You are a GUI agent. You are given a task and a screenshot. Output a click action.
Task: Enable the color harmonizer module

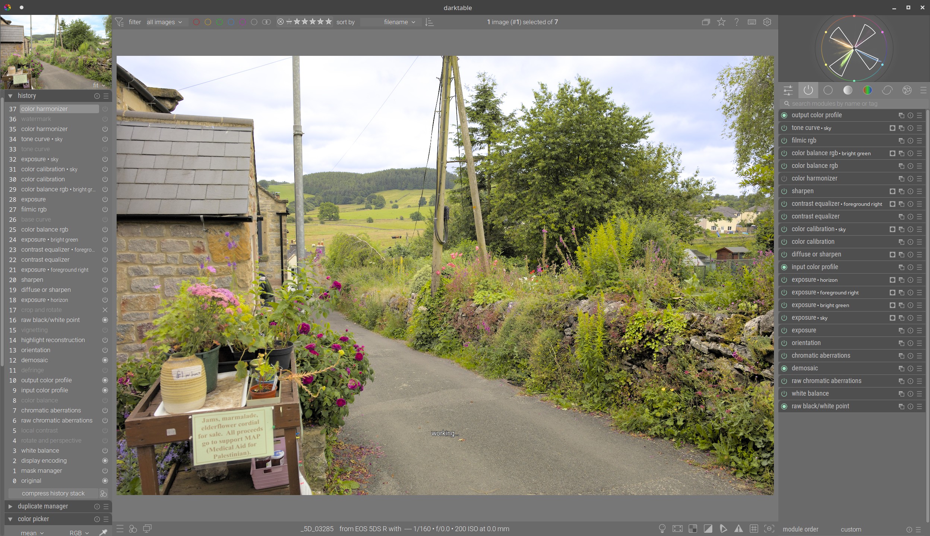click(784, 179)
